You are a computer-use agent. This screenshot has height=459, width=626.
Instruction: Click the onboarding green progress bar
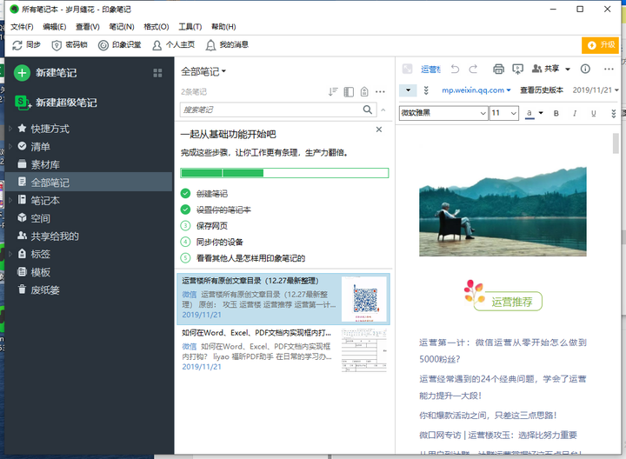pos(284,173)
